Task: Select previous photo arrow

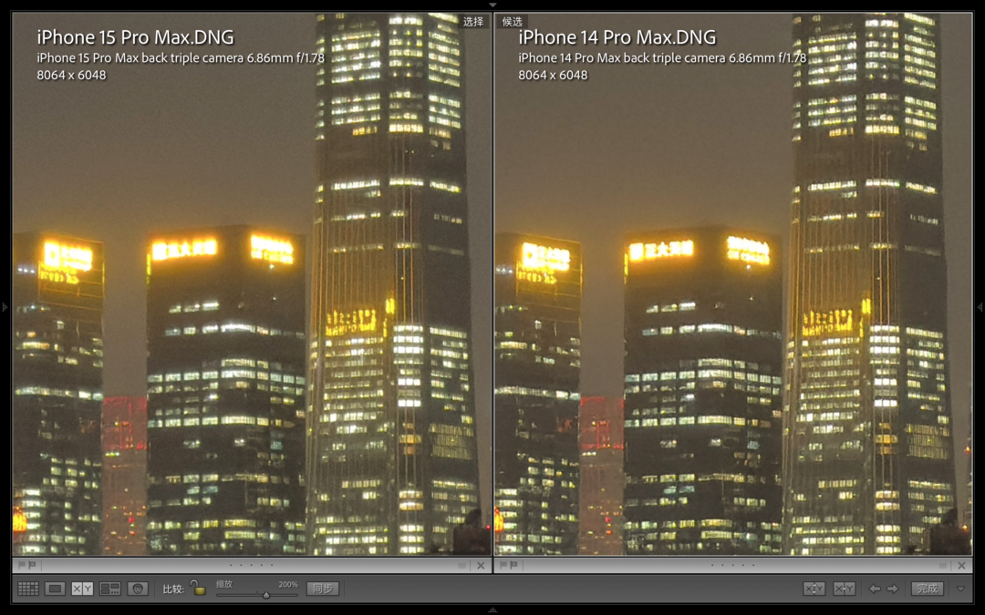Action: (x=875, y=589)
